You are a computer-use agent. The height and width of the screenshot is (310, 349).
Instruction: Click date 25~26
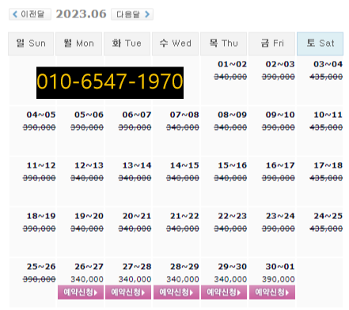(41, 267)
